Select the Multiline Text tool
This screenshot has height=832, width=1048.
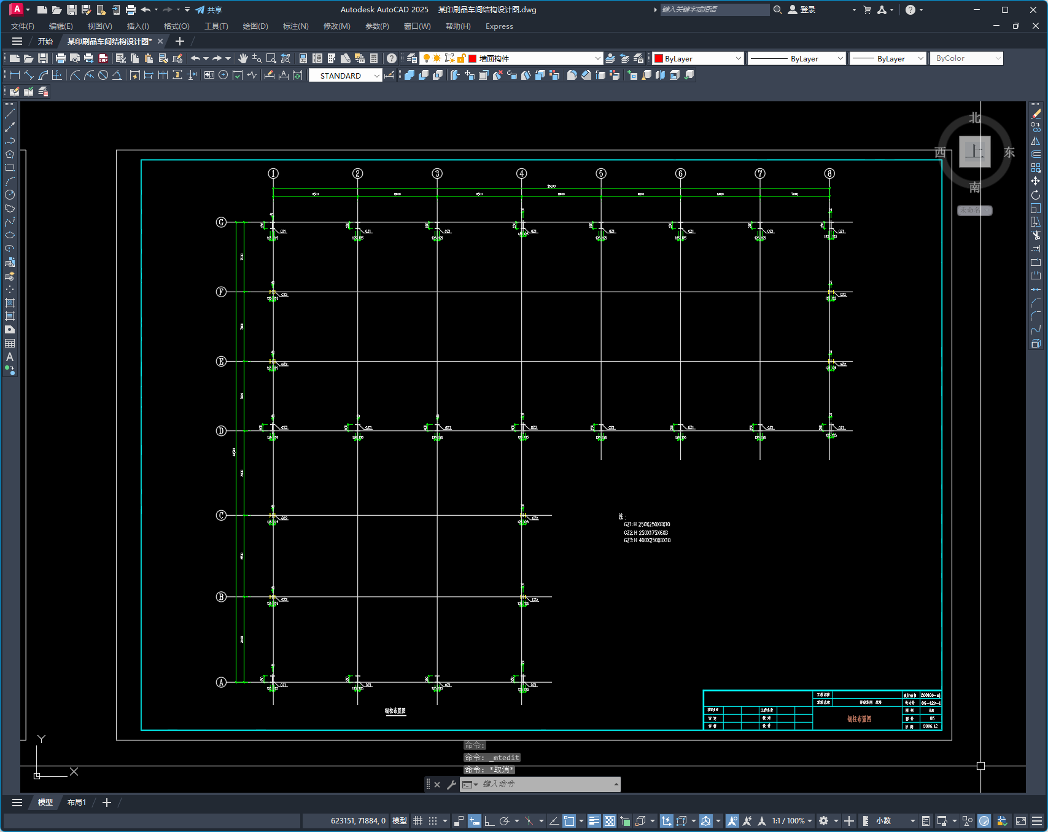click(x=10, y=357)
